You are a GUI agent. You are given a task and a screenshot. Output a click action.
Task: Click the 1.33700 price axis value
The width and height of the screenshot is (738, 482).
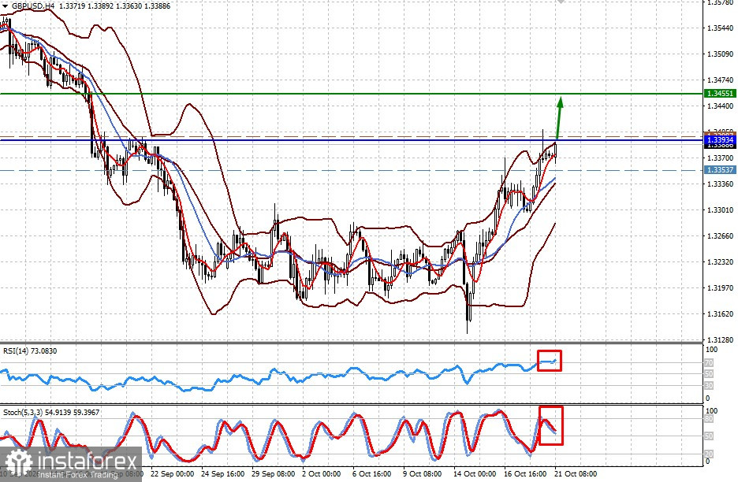[x=721, y=158]
